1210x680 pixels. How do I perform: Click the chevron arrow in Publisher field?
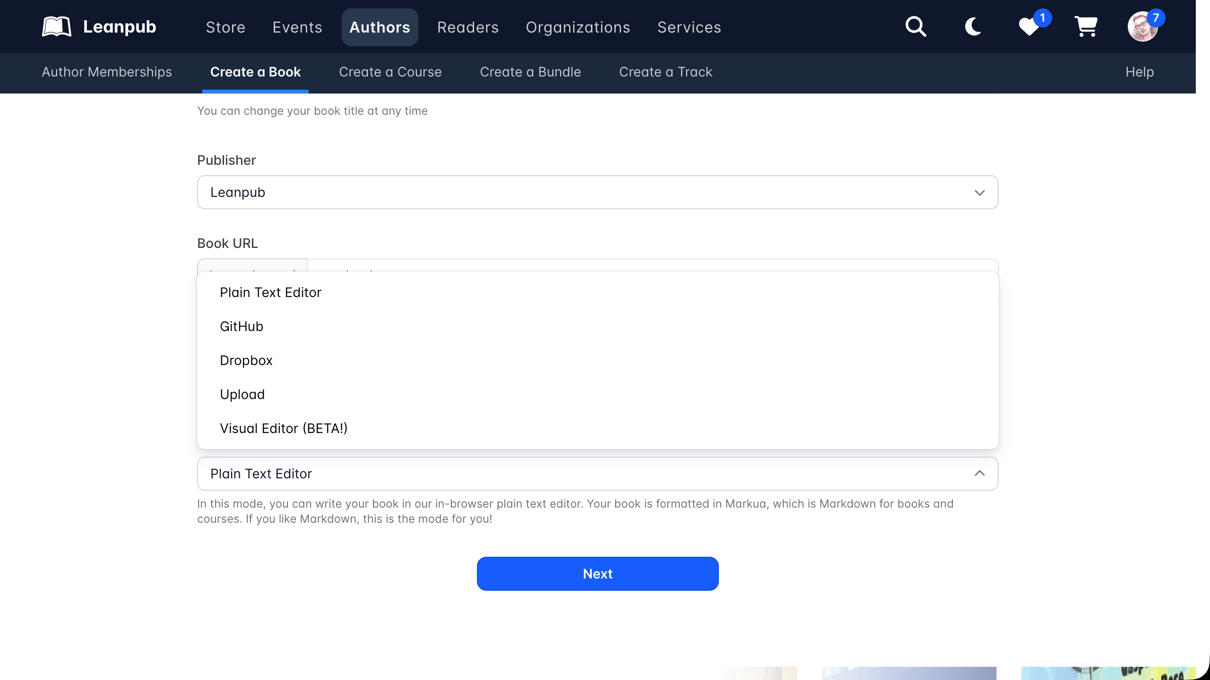click(x=979, y=193)
